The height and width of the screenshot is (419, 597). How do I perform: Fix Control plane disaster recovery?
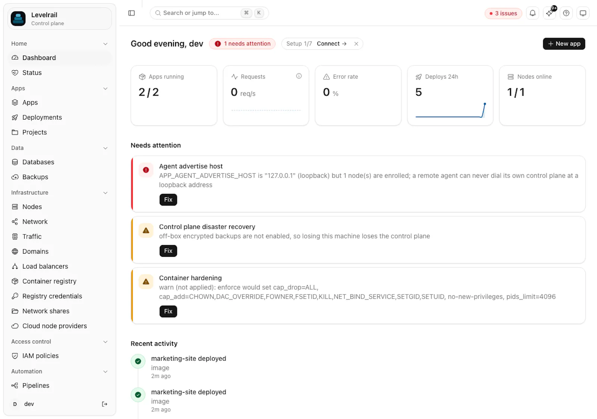[168, 251]
